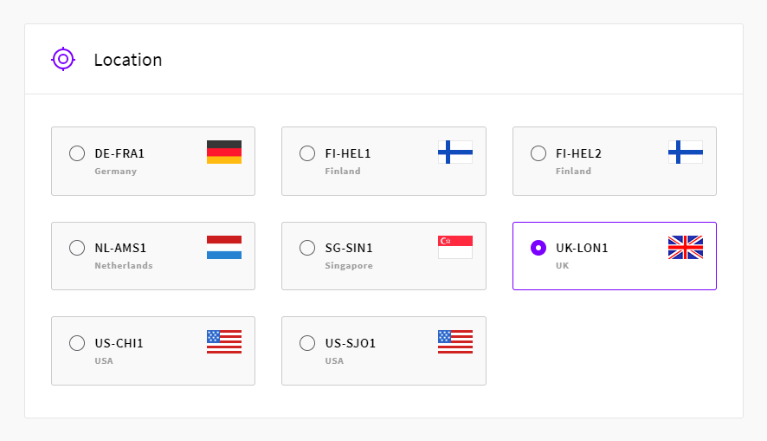Screen dimensions: 767x441
Task: Pick the SG-SIN1 radio button
Action: (x=307, y=248)
